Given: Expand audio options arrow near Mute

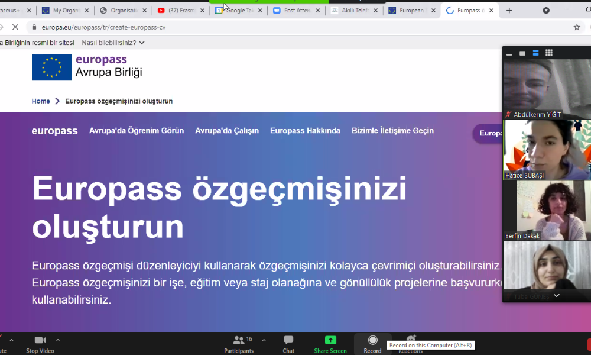Looking at the screenshot, I should pyautogui.click(x=11, y=340).
